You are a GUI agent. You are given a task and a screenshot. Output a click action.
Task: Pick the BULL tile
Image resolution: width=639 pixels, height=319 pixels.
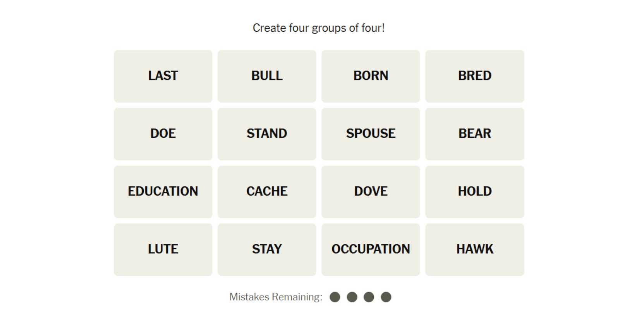click(267, 76)
